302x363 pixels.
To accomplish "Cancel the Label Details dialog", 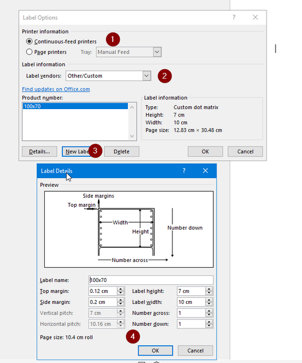I will click(x=195, y=350).
